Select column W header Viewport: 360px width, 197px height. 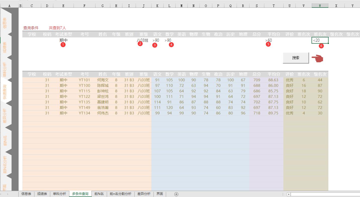[320, 6]
